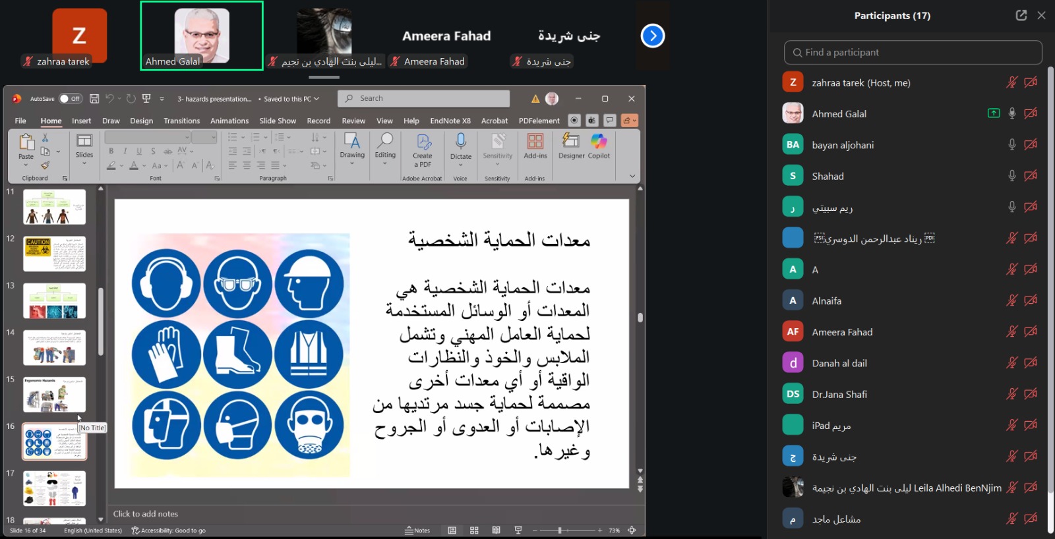Viewport: 1055px width, 539px height.
Task: Switch to Slide Sorter view in status bar
Action: pyautogui.click(x=474, y=530)
